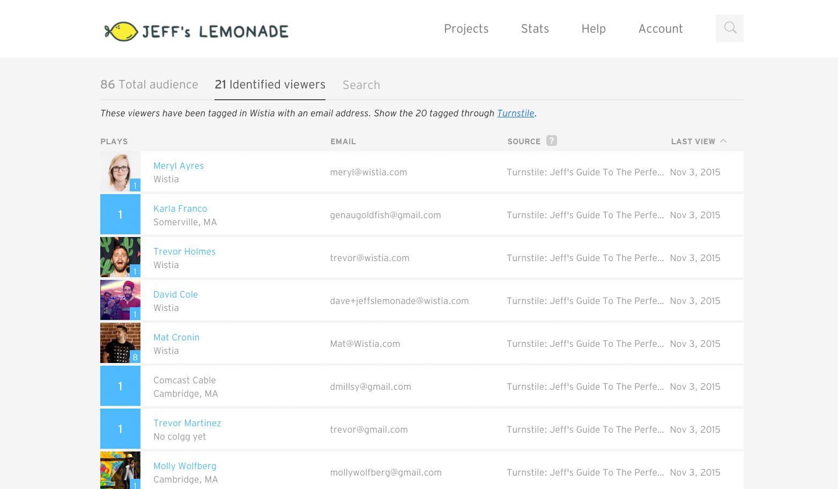Open Mat Cronin avatar thumbnail

pos(120,343)
